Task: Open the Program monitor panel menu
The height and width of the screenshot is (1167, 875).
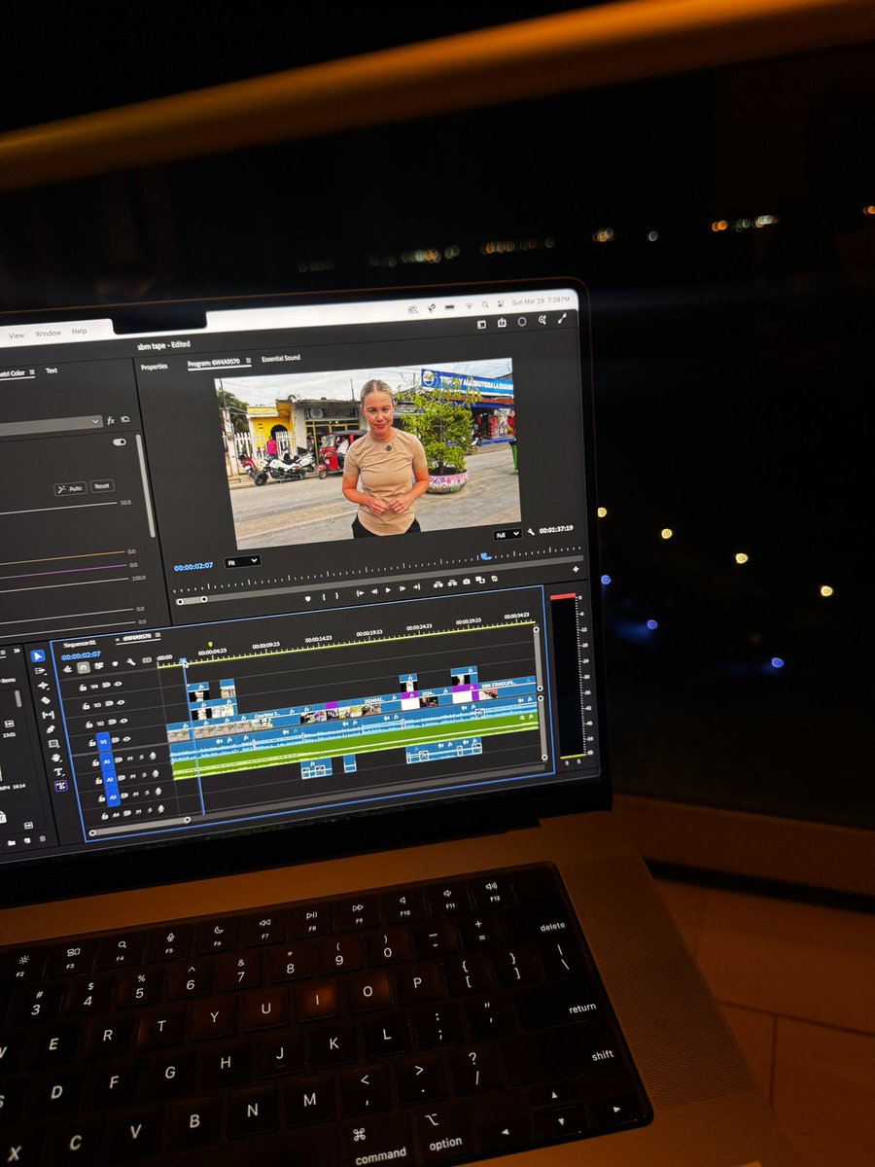Action: (x=248, y=361)
